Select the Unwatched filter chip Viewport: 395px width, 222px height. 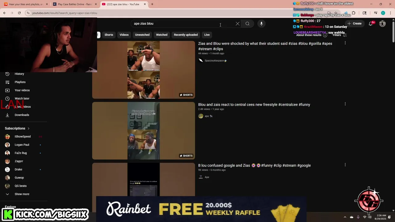pyautogui.click(x=142, y=35)
